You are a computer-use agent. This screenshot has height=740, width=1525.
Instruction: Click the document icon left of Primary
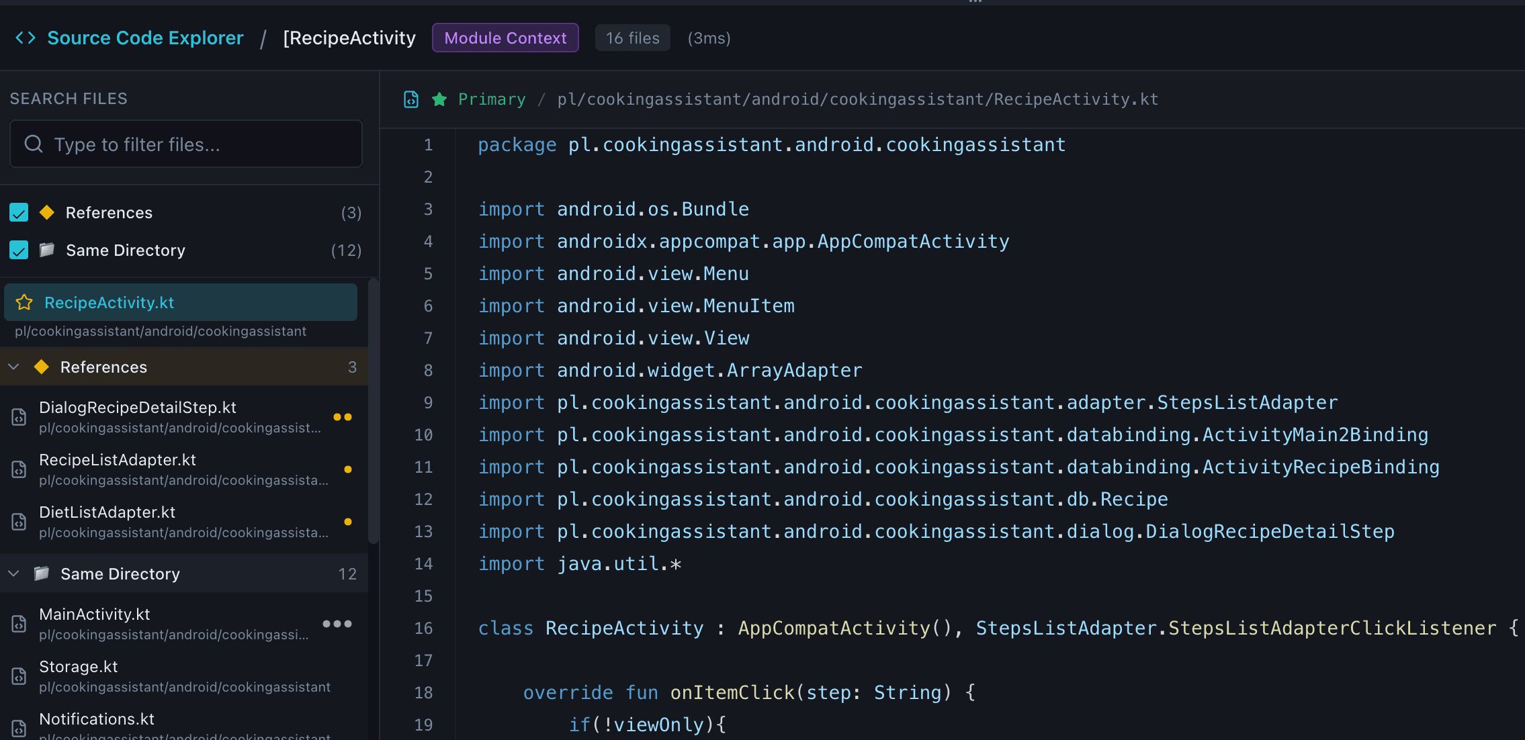click(x=410, y=99)
